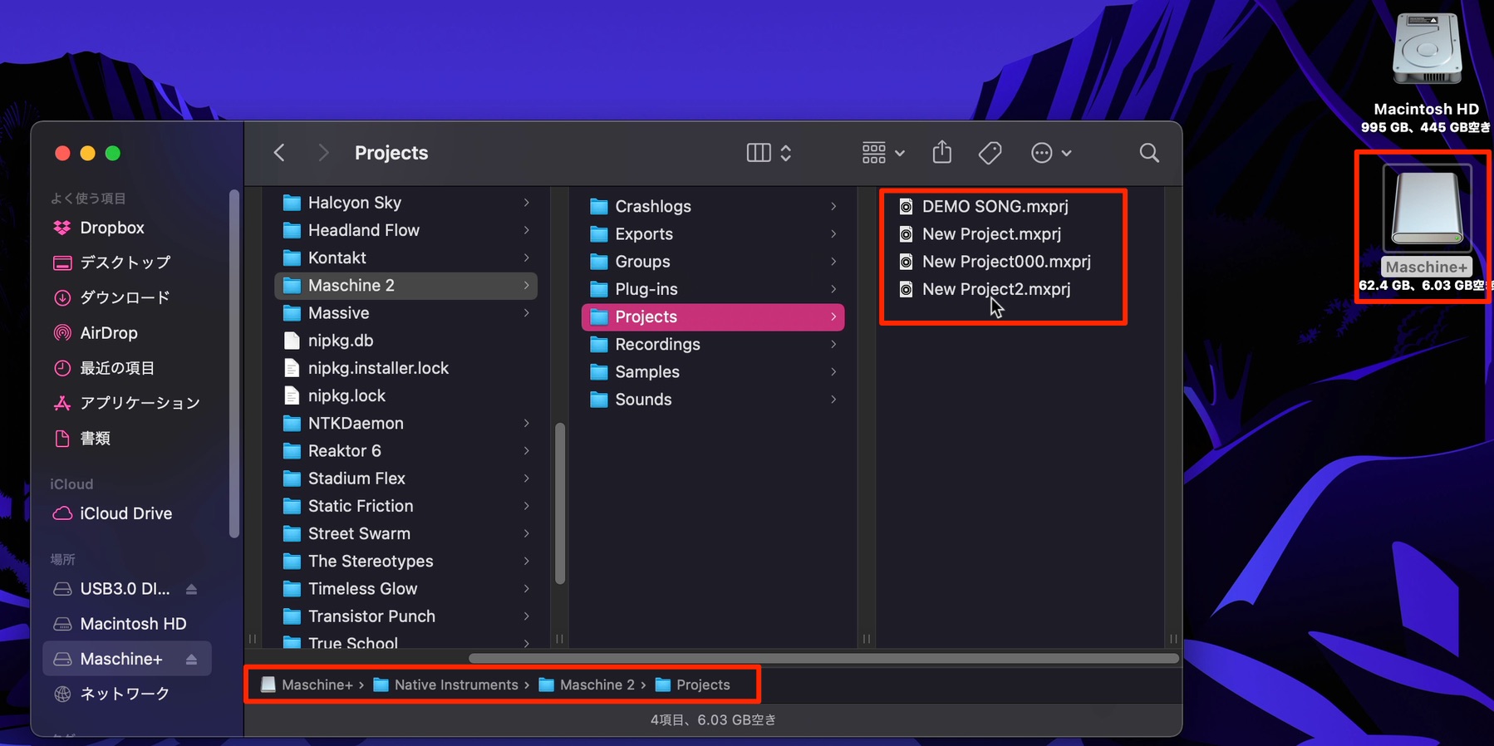This screenshot has width=1494, height=746.
Task: Expand the Street Swarm folder chevron
Action: [x=527, y=533]
